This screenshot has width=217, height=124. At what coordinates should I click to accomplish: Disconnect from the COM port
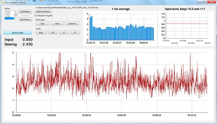25,20
